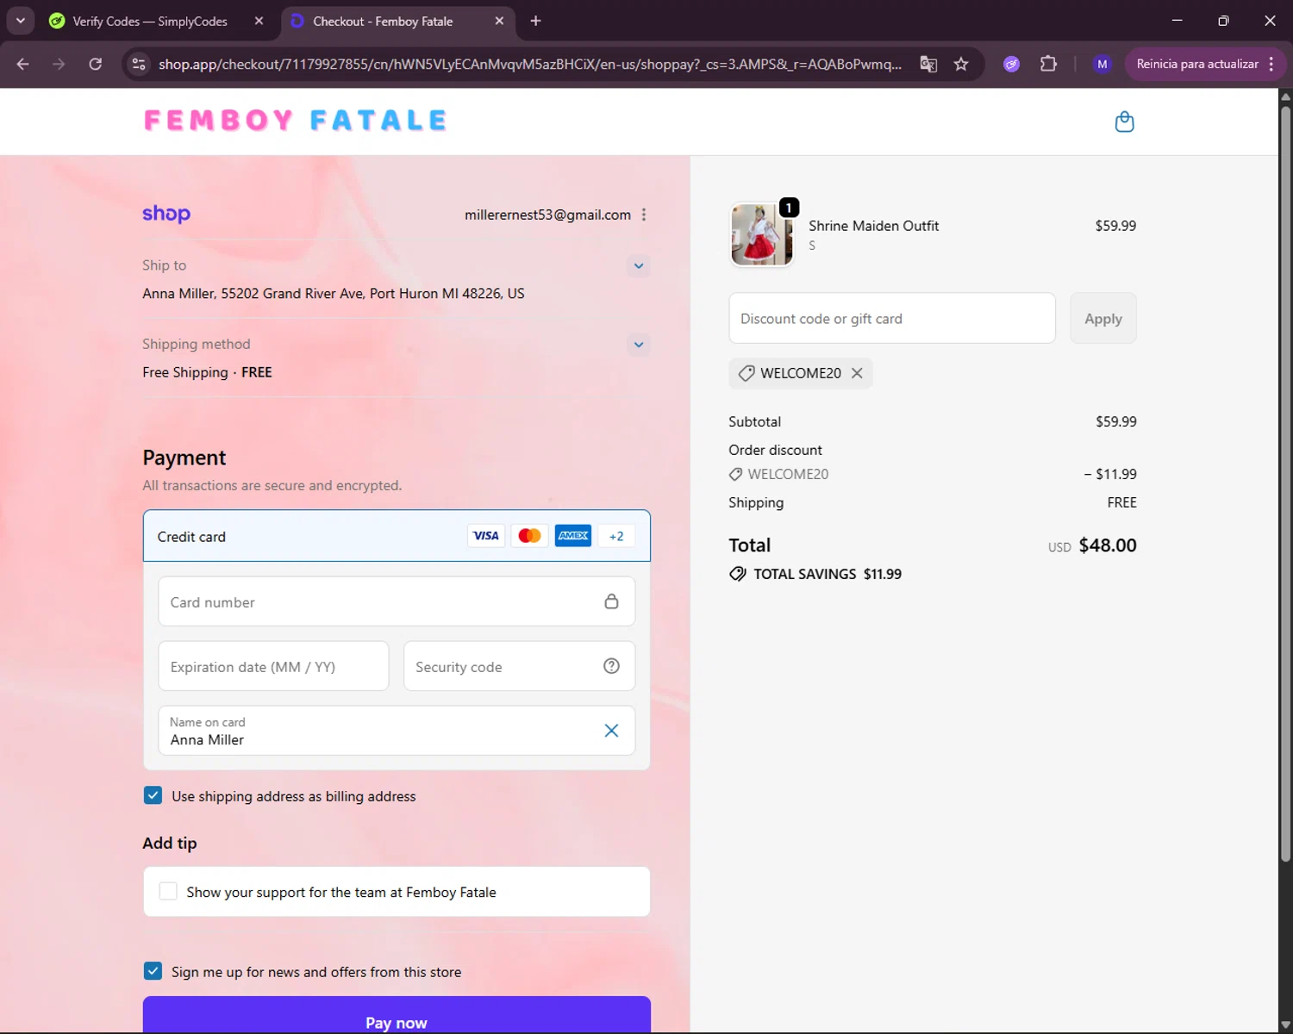The height and width of the screenshot is (1034, 1293).
Task: Remove the WELCOME20 discount code
Action: [x=857, y=373]
